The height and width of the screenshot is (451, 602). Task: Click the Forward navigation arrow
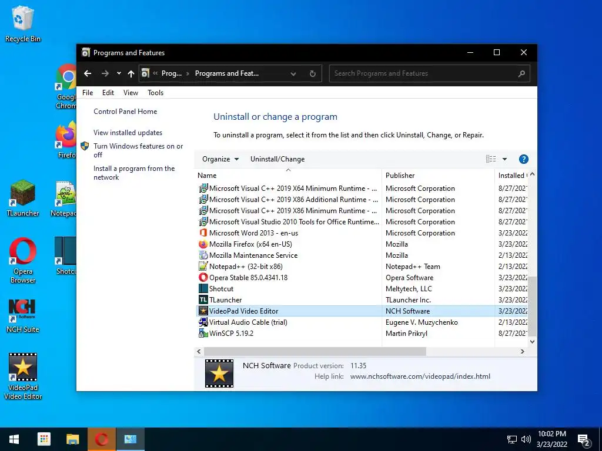pos(105,73)
